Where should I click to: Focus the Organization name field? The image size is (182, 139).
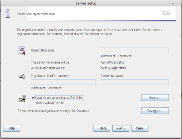coord(135,50)
